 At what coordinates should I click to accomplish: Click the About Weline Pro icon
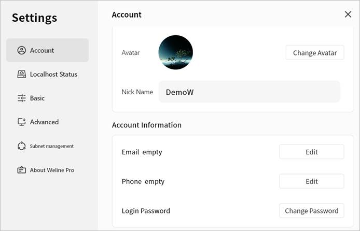click(x=21, y=170)
